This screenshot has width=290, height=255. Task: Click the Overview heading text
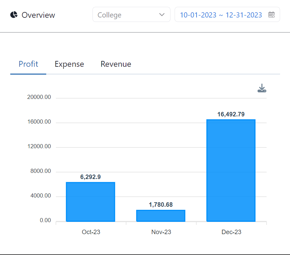[38, 15]
